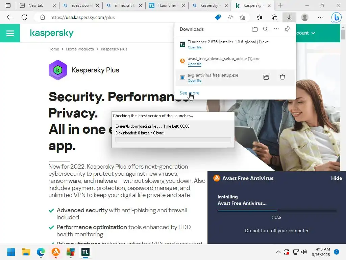Open notification center badge
This screenshot has width=346, height=260.
[x=337, y=252]
